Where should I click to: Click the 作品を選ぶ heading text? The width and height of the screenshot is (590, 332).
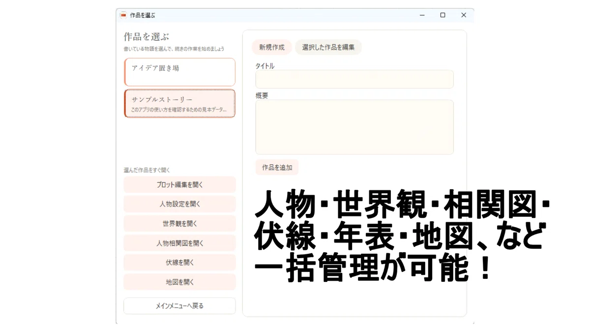[x=147, y=37]
